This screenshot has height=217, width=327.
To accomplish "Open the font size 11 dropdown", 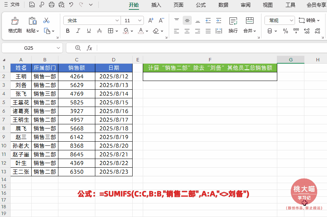I will [x=139, y=20].
